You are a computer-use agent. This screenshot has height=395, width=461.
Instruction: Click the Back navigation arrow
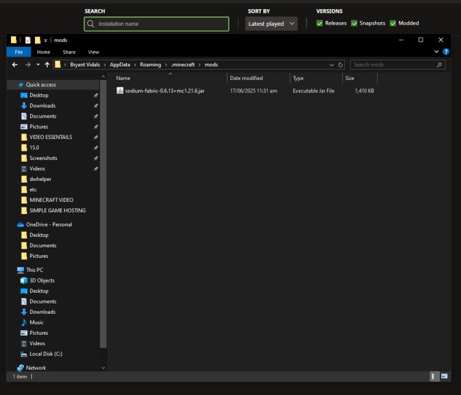[15, 65]
